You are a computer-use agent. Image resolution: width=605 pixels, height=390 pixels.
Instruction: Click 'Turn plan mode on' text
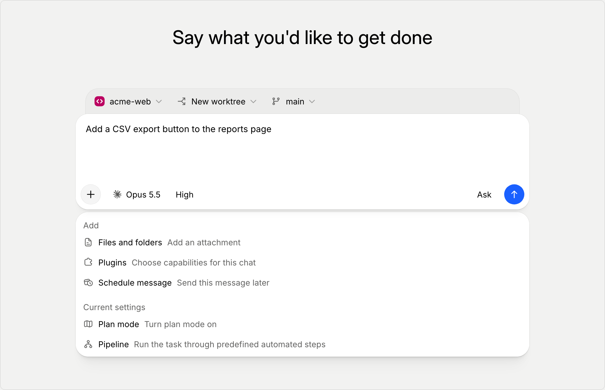pos(181,324)
